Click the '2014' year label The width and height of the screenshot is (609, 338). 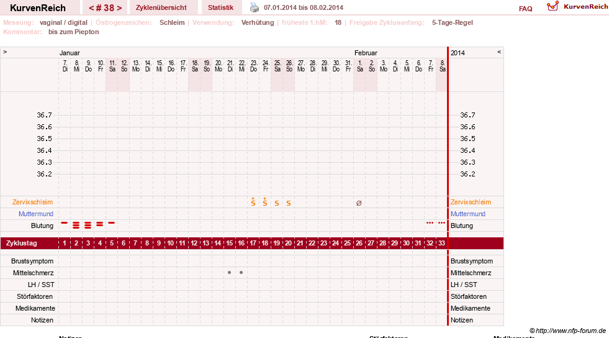pyautogui.click(x=458, y=53)
